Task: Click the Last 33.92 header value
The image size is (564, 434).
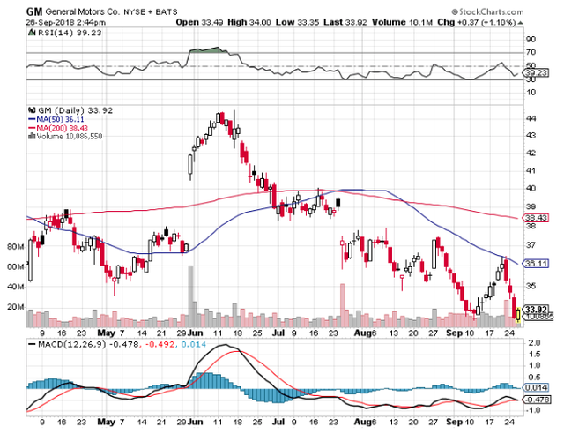Action: coord(345,22)
